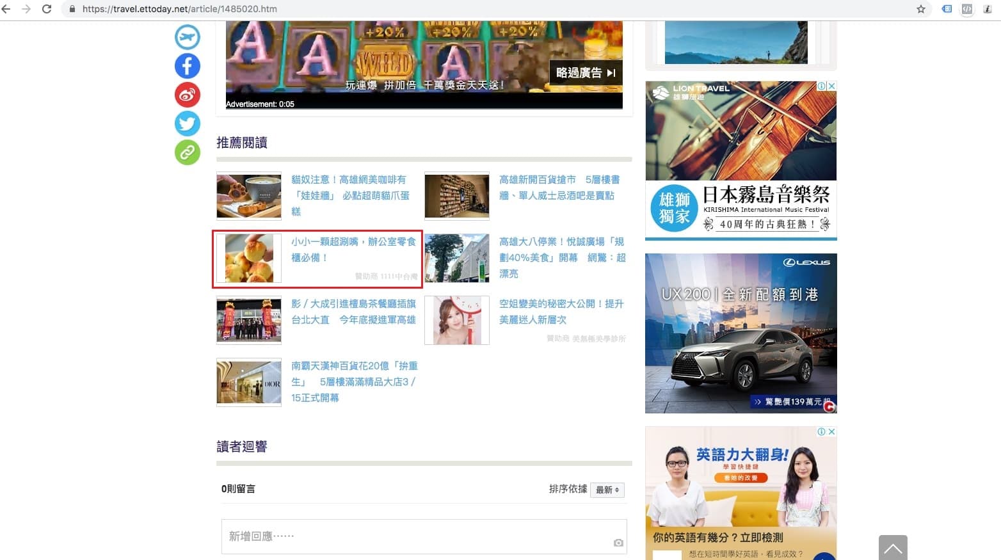Click the Lexus UX200 advertisement banner

[741, 333]
